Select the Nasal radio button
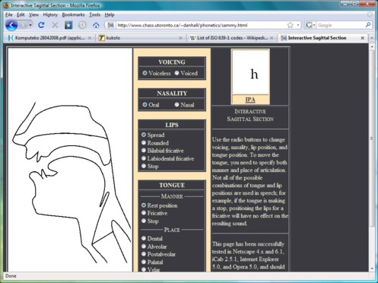This screenshot has width=378, height=283. (176, 104)
